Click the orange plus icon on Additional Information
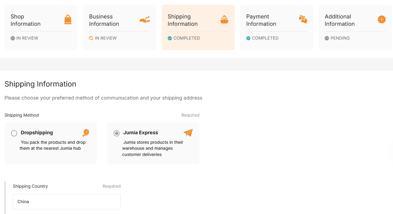Screen dimensions: 393x214 coord(381,20)
